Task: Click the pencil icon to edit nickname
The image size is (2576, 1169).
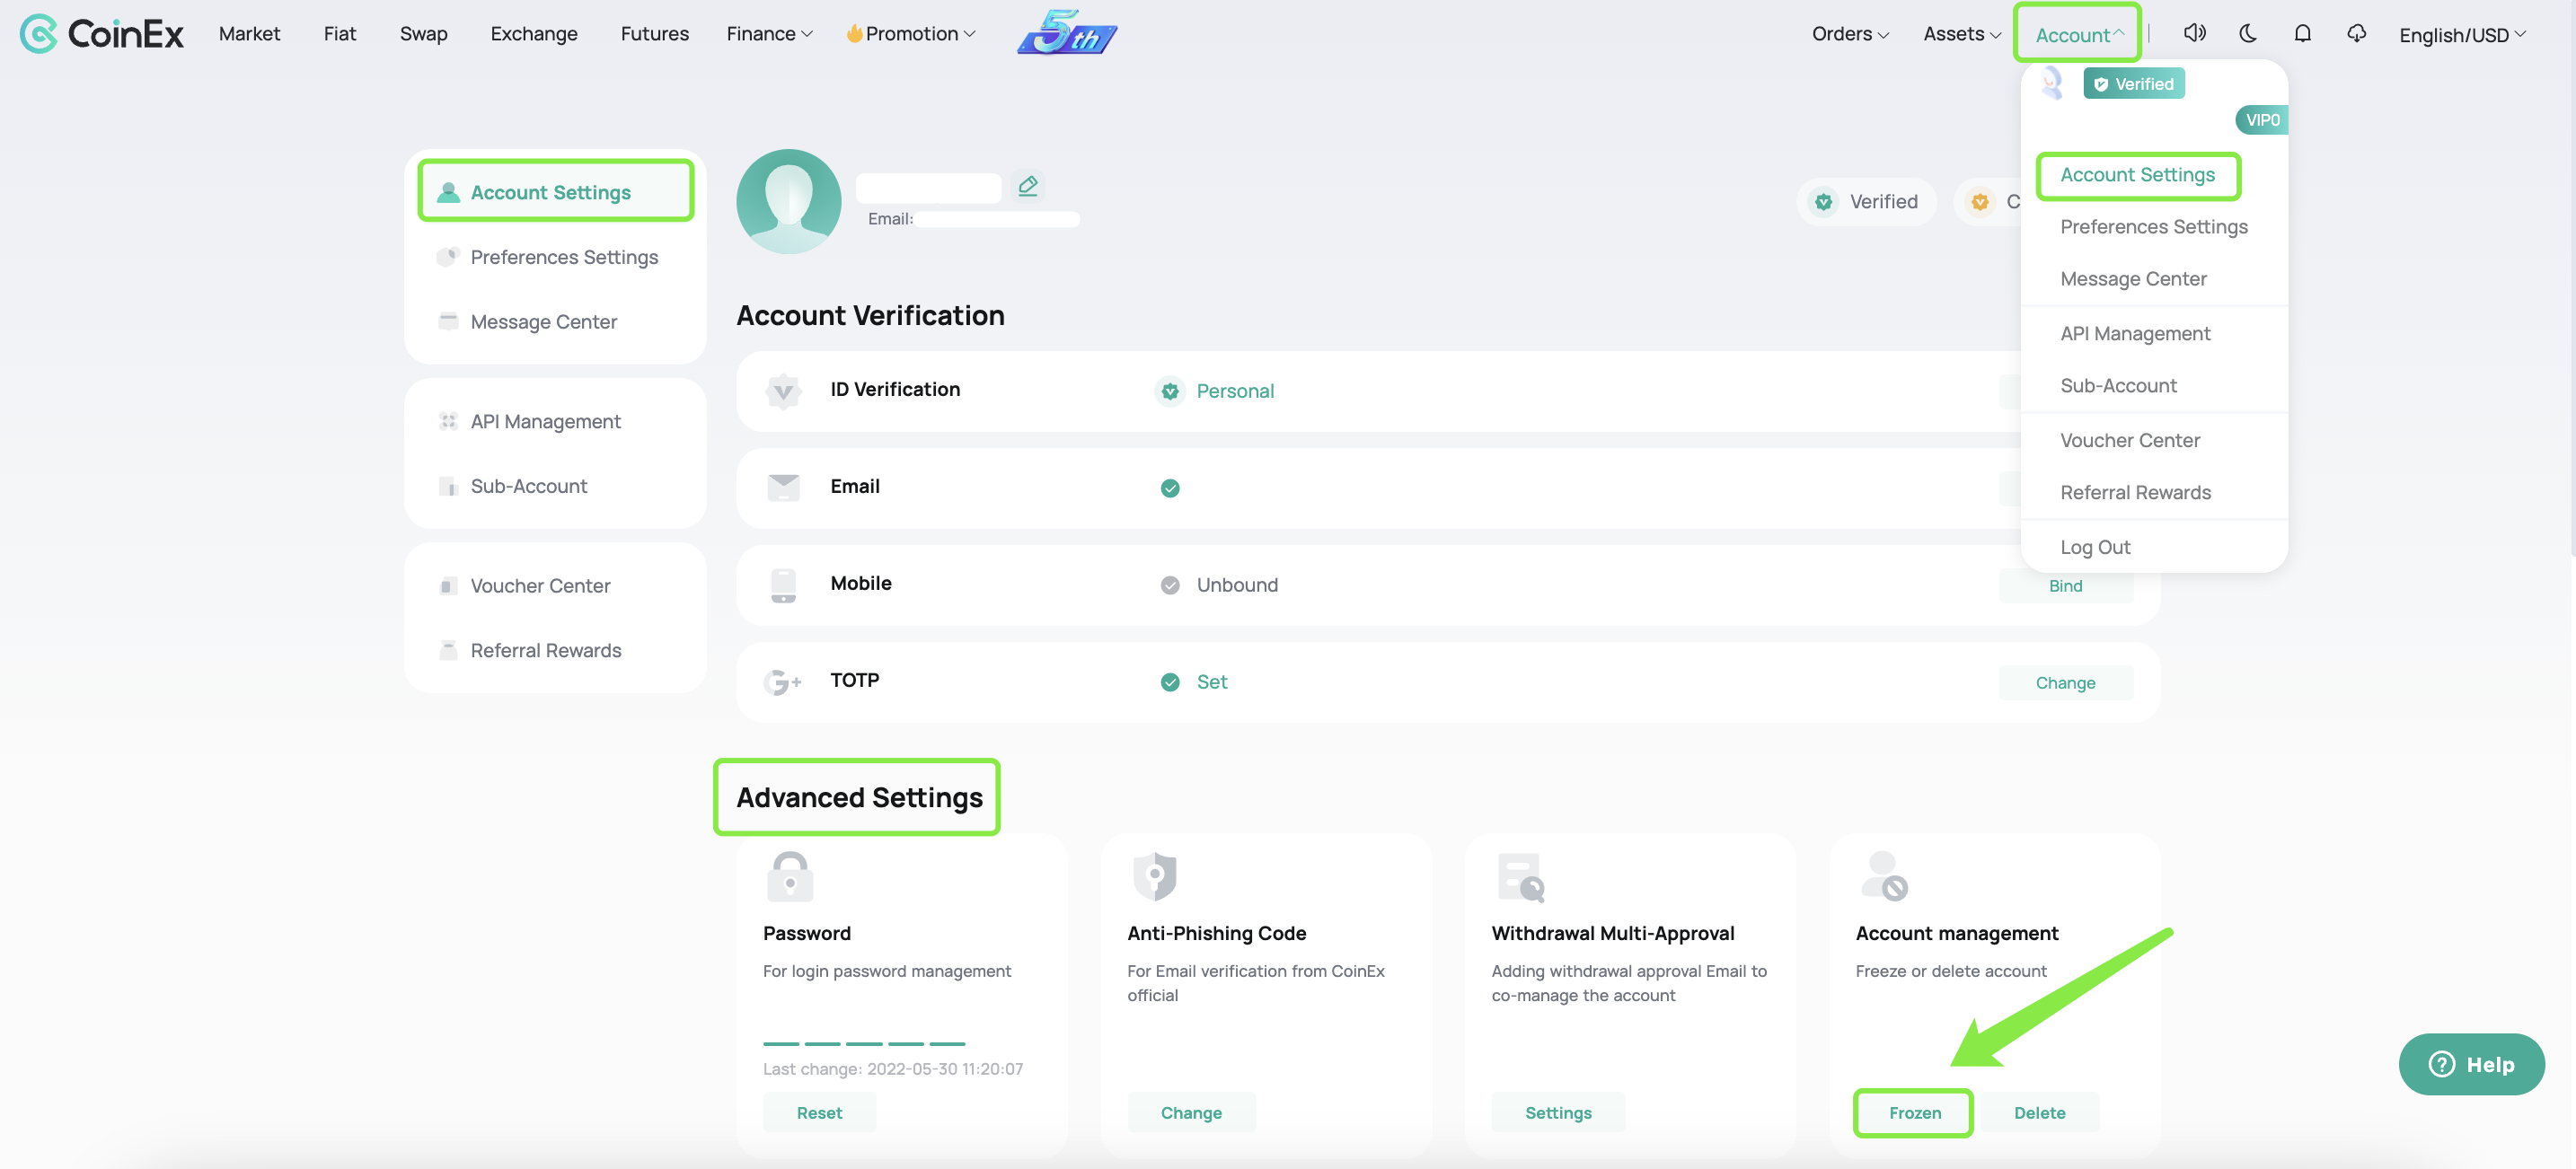Action: pyautogui.click(x=1027, y=185)
